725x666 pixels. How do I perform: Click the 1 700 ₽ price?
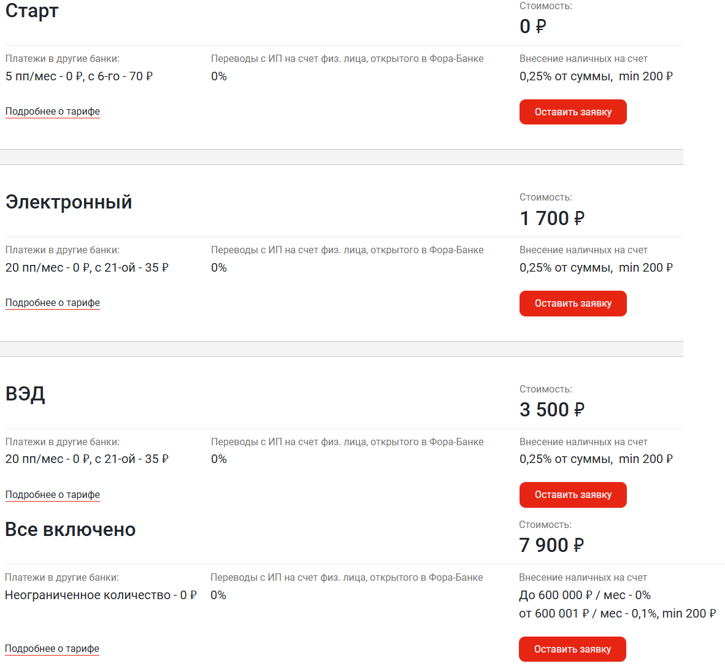(x=552, y=218)
